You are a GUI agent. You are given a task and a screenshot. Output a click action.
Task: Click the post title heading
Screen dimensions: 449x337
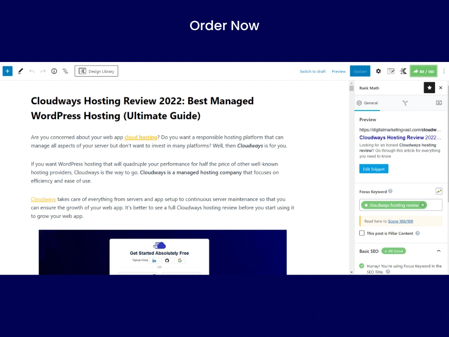(x=142, y=108)
